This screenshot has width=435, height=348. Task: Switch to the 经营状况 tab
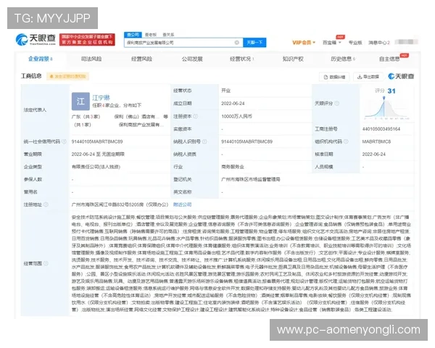[x=241, y=59]
